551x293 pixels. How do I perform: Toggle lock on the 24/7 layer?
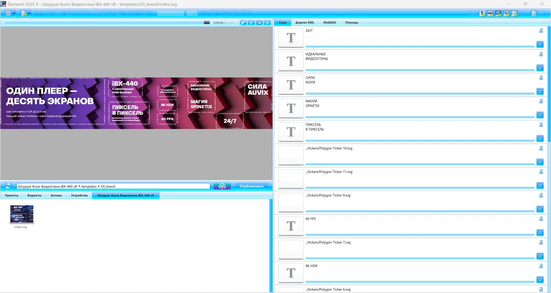coord(541,31)
